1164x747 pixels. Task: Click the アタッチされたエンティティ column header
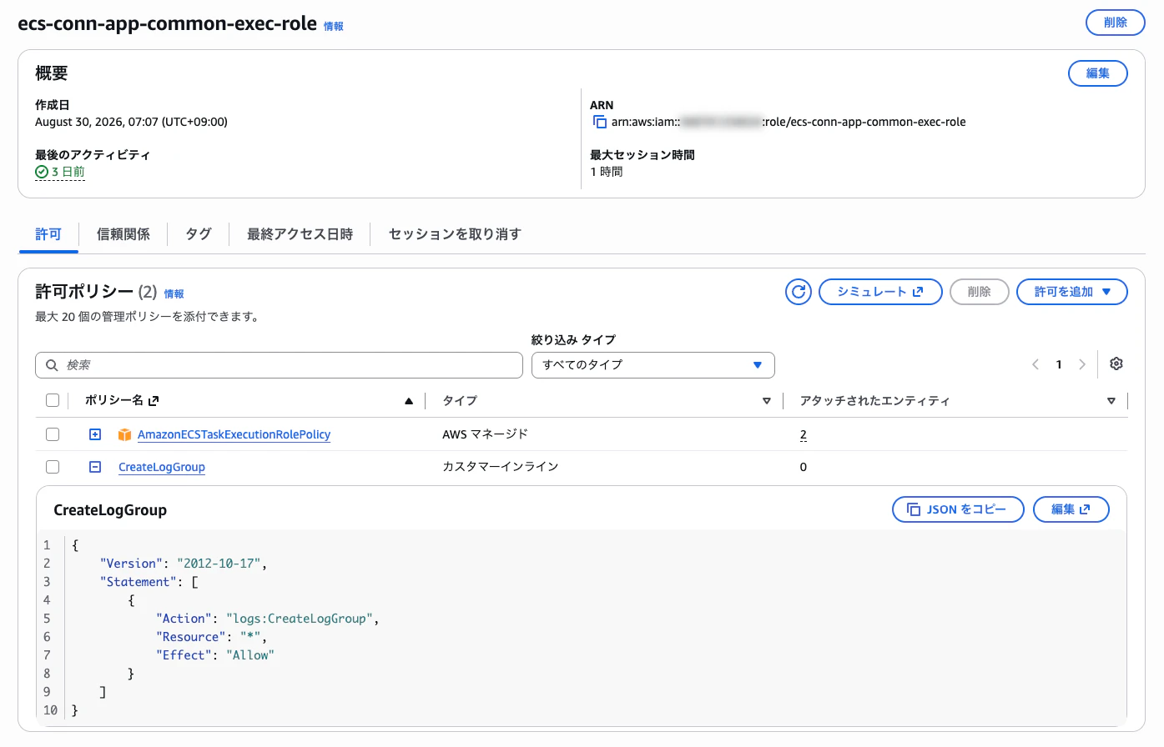point(874,401)
